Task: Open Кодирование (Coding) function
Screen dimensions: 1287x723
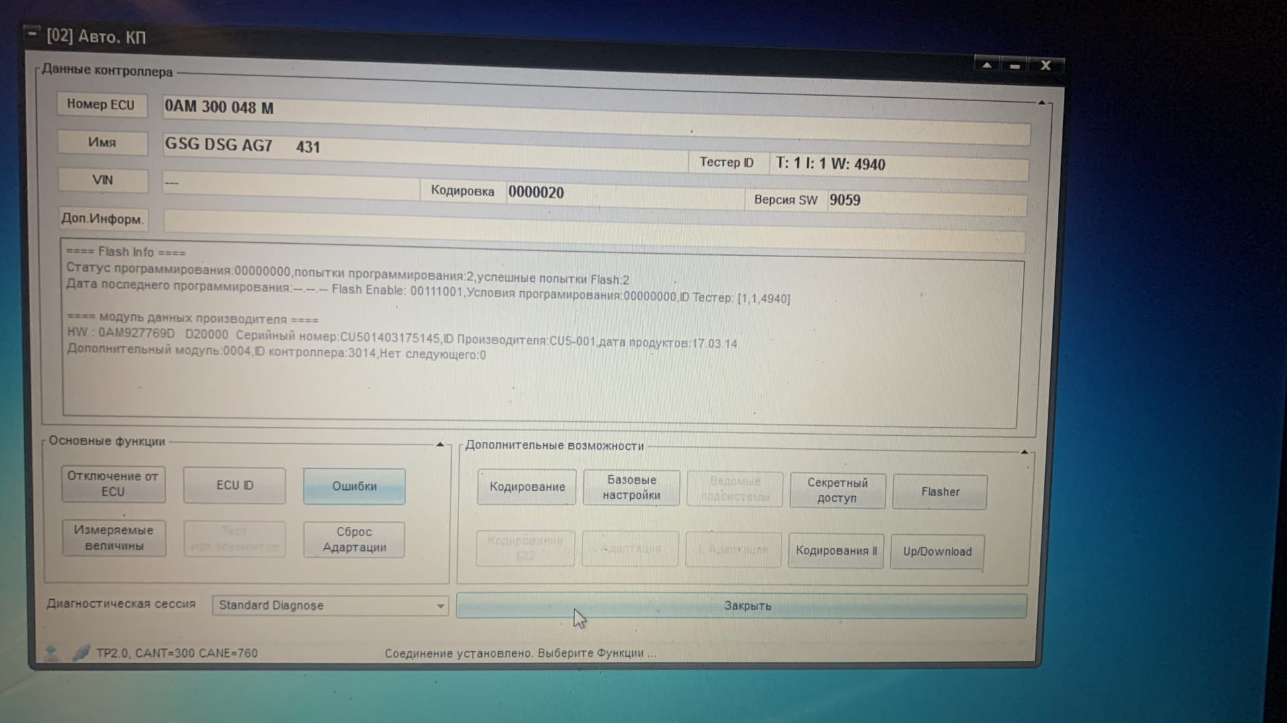Action: (x=527, y=487)
